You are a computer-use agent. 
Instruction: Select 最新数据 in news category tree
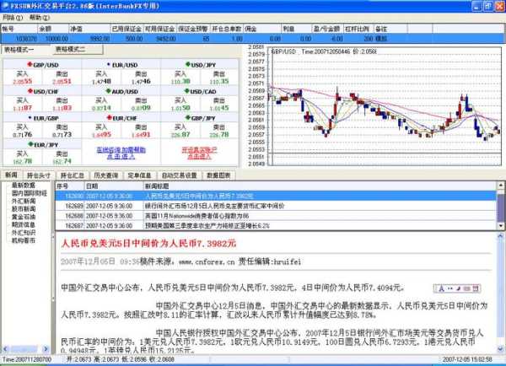[x=24, y=186]
